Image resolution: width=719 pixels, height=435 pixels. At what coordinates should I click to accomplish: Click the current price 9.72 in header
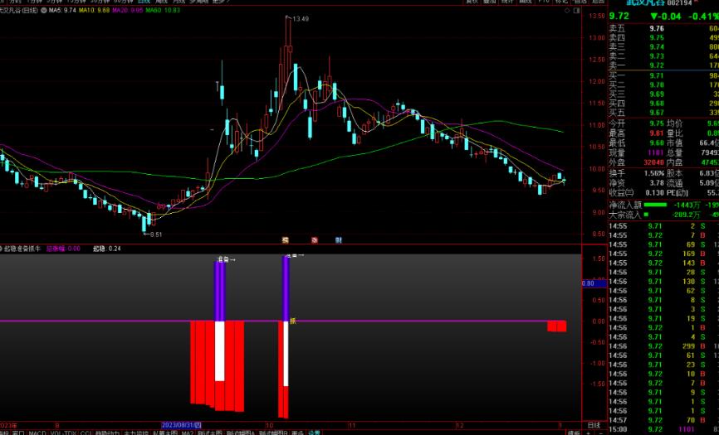coord(619,16)
